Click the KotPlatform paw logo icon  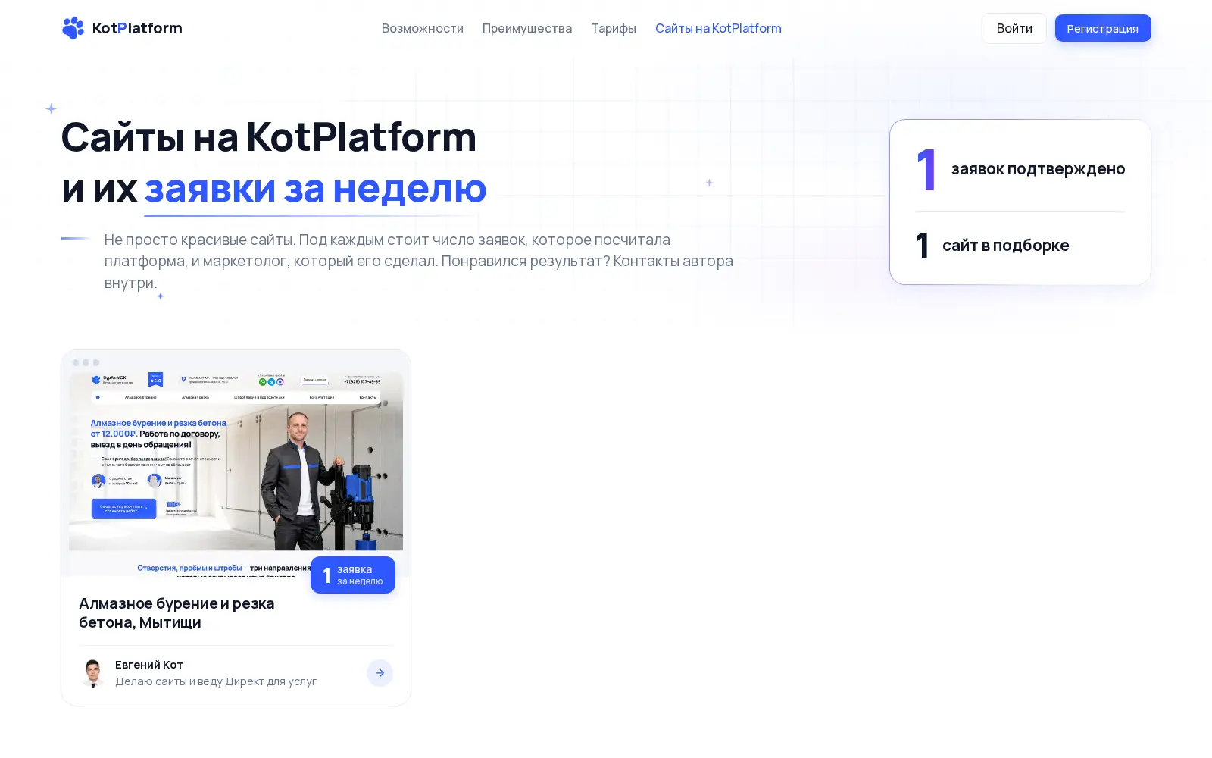click(73, 28)
